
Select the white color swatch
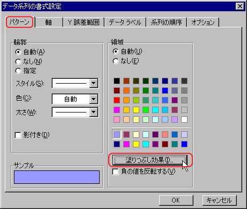(184, 120)
